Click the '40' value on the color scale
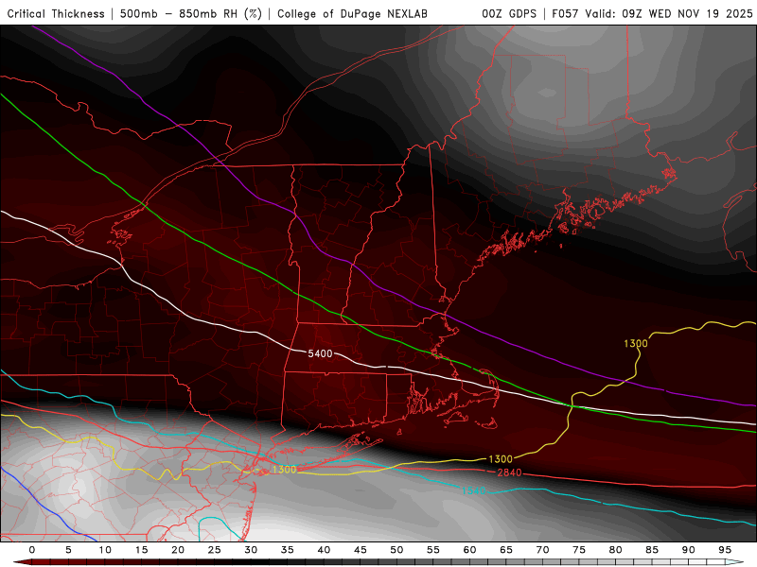 pos(324,550)
